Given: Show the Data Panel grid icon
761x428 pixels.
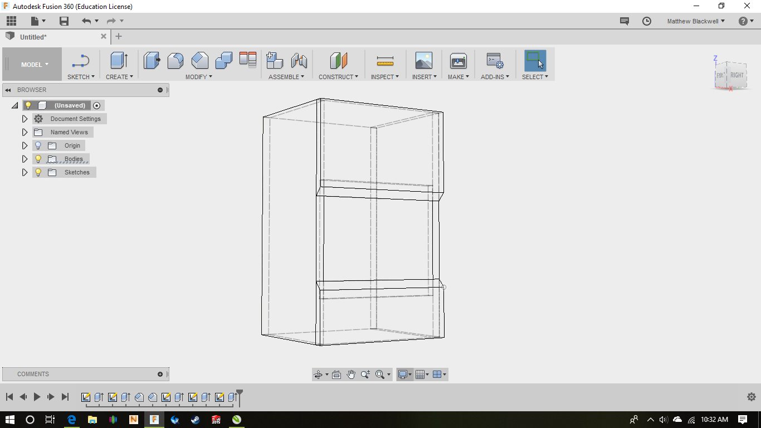Looking at the screenshot, I should click(12, 21).
